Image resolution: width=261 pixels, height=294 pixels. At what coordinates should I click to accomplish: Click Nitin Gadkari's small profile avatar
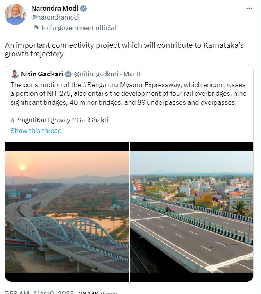15,74
